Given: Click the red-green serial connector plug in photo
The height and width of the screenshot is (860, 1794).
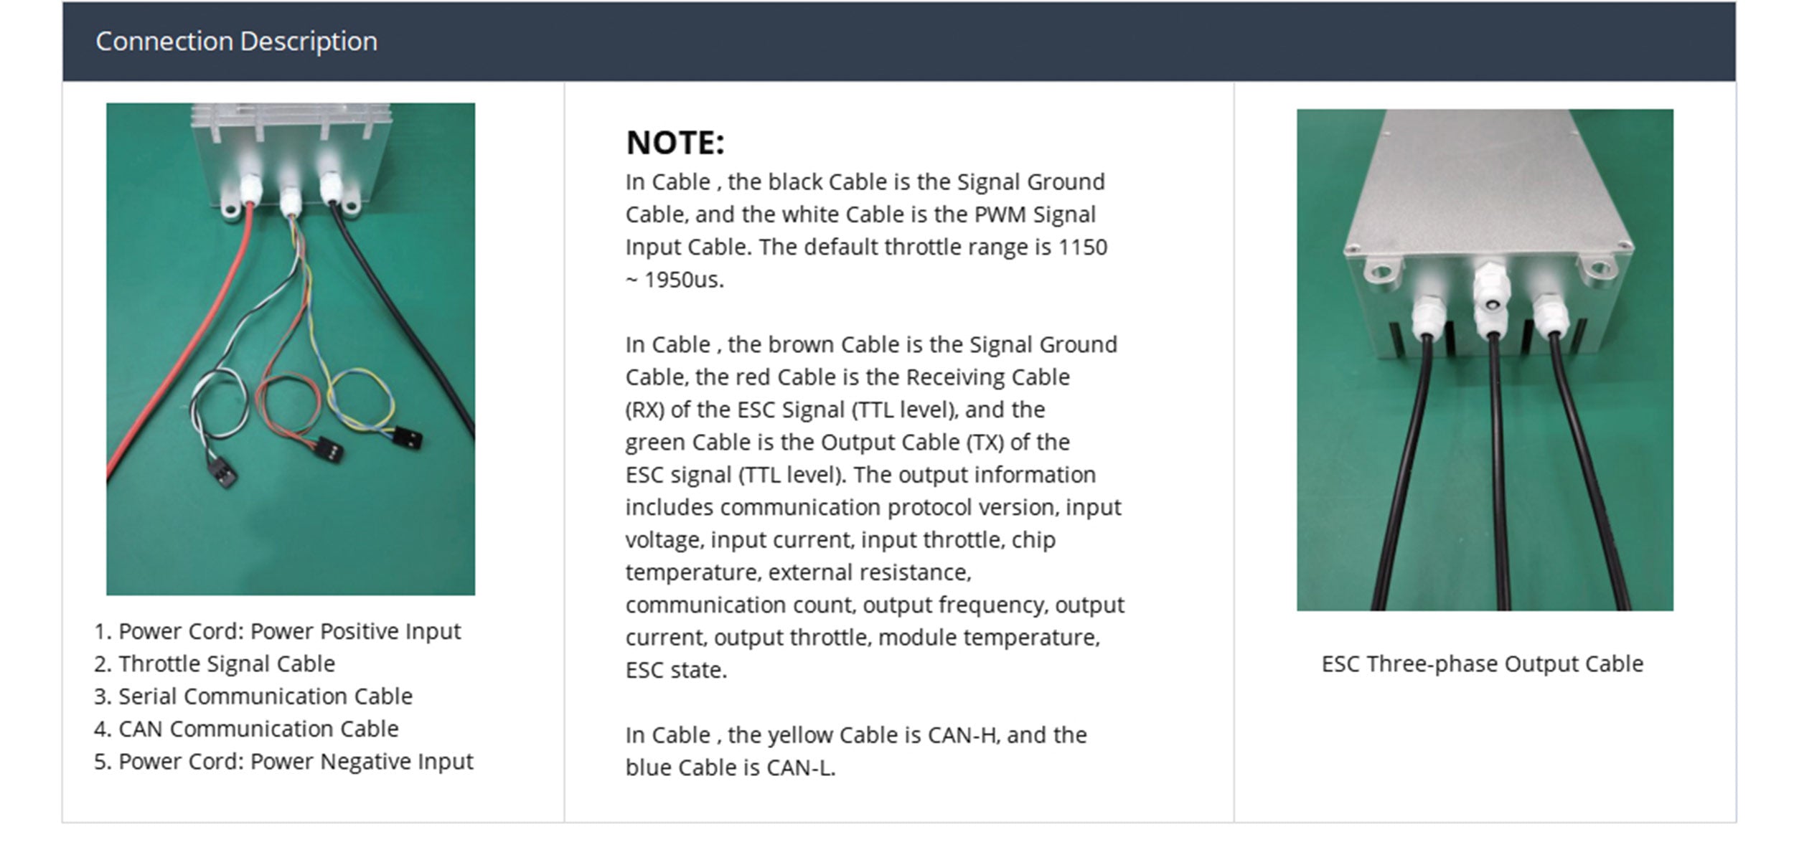Looking at the screenshot, I should tap(329, 449).
